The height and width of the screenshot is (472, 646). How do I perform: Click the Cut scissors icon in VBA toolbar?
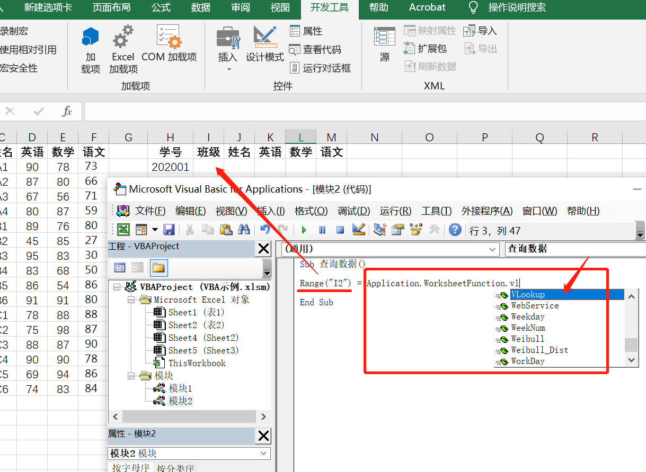point(189,230)
